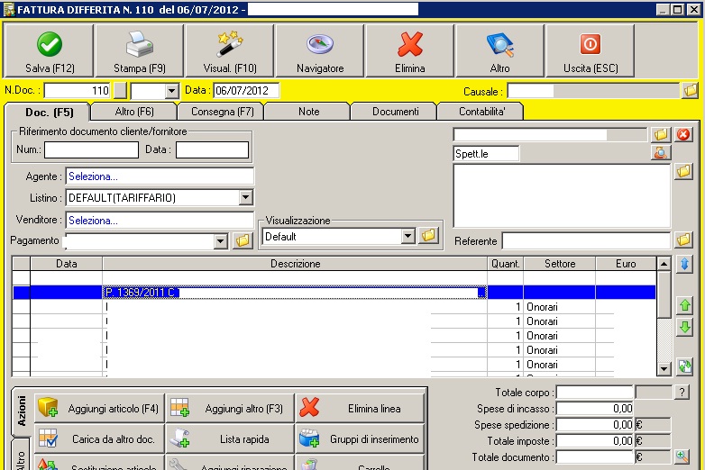This screenshot has height=470, width=705.
Task: Click table scrollbar up arrow
Action: click(x=664, y=264)
